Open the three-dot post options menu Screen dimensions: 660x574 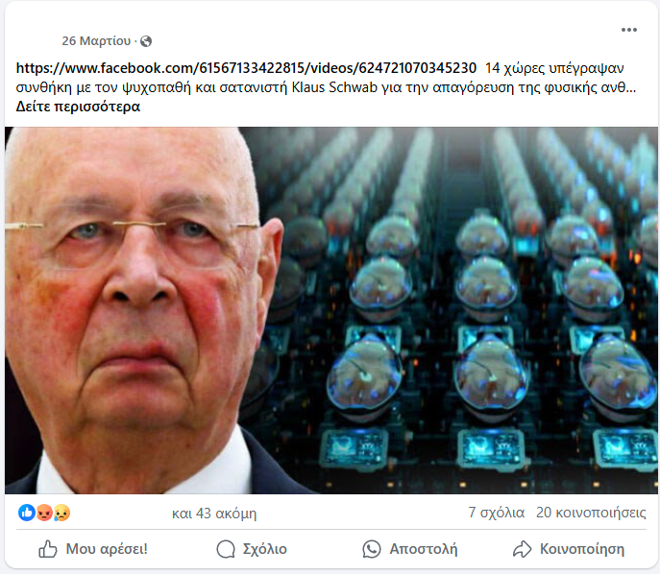[629, 30]
